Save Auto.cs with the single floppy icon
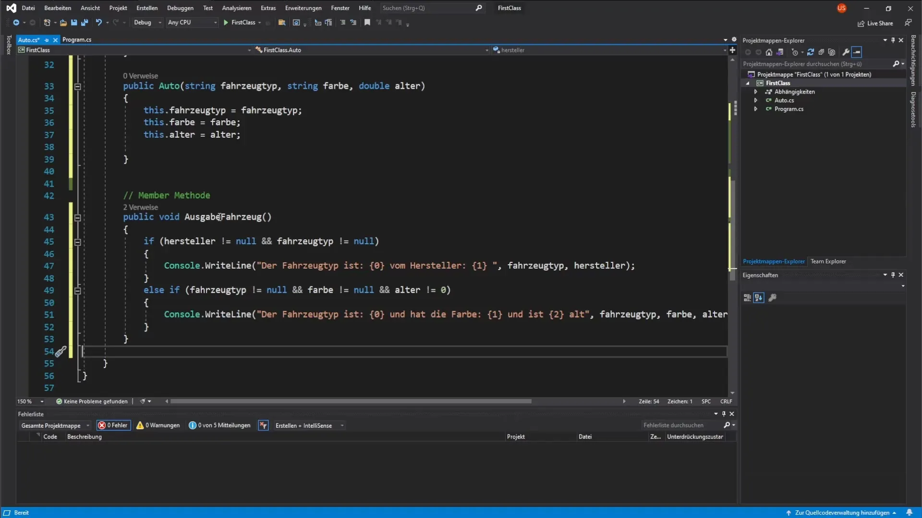The width and height of the screenshot is (922, 518). pyautogui.click(x=74, y=23)
